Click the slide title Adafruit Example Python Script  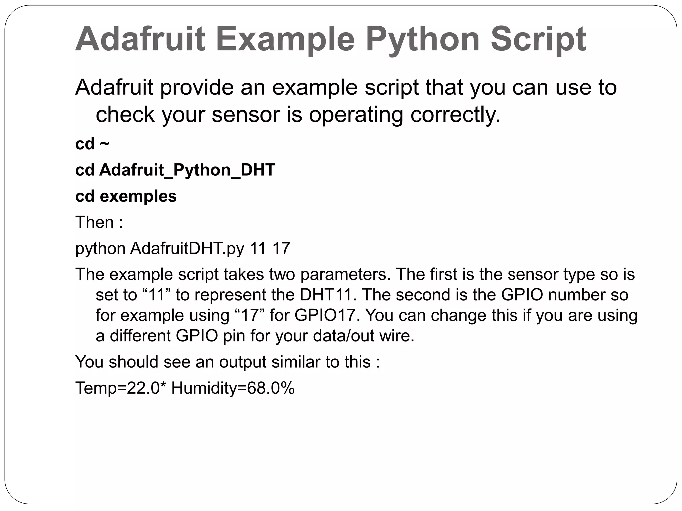coord(331,40)
